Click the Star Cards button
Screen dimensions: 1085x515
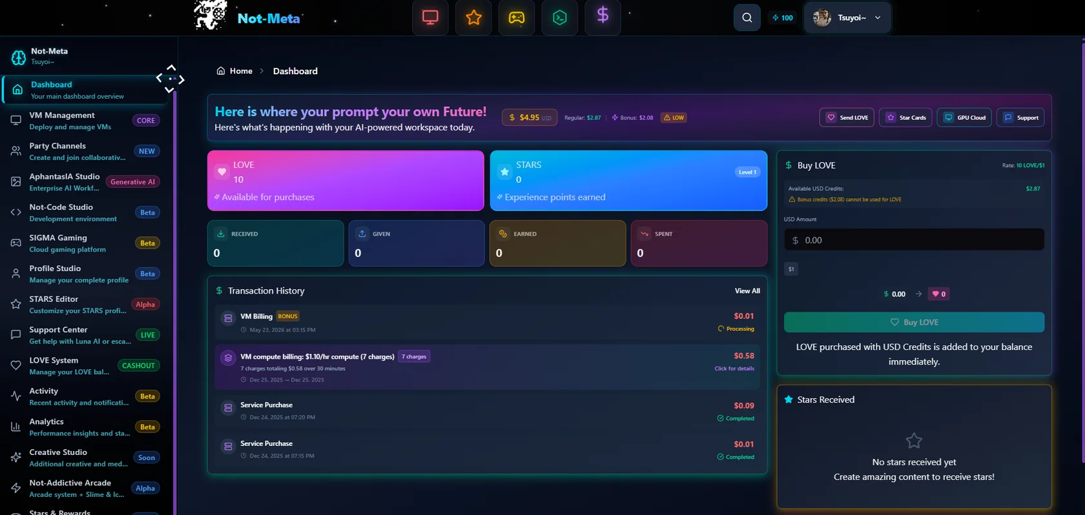pos(905,117)
